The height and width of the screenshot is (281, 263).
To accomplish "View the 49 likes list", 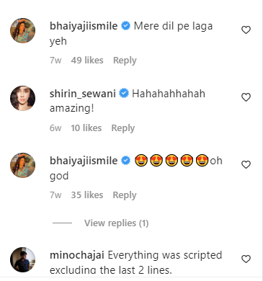I will click(87, 60).
